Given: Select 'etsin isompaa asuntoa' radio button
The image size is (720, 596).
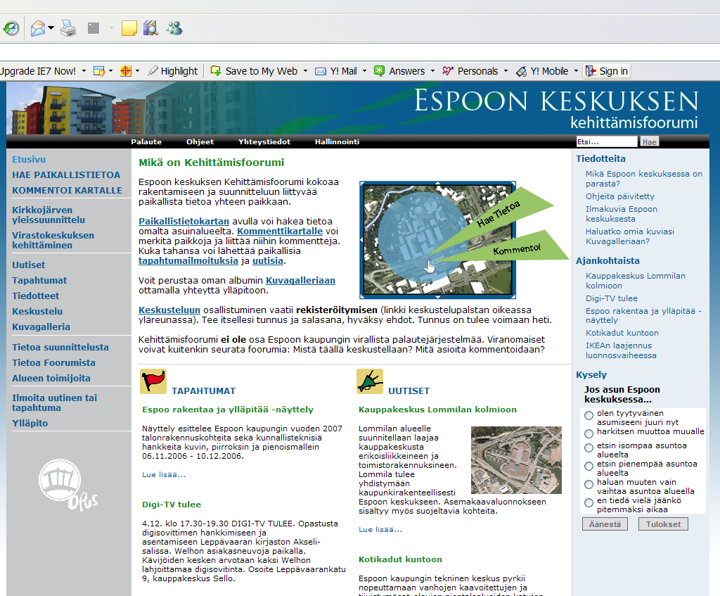Looking at the screenshot, I should 589,448.
